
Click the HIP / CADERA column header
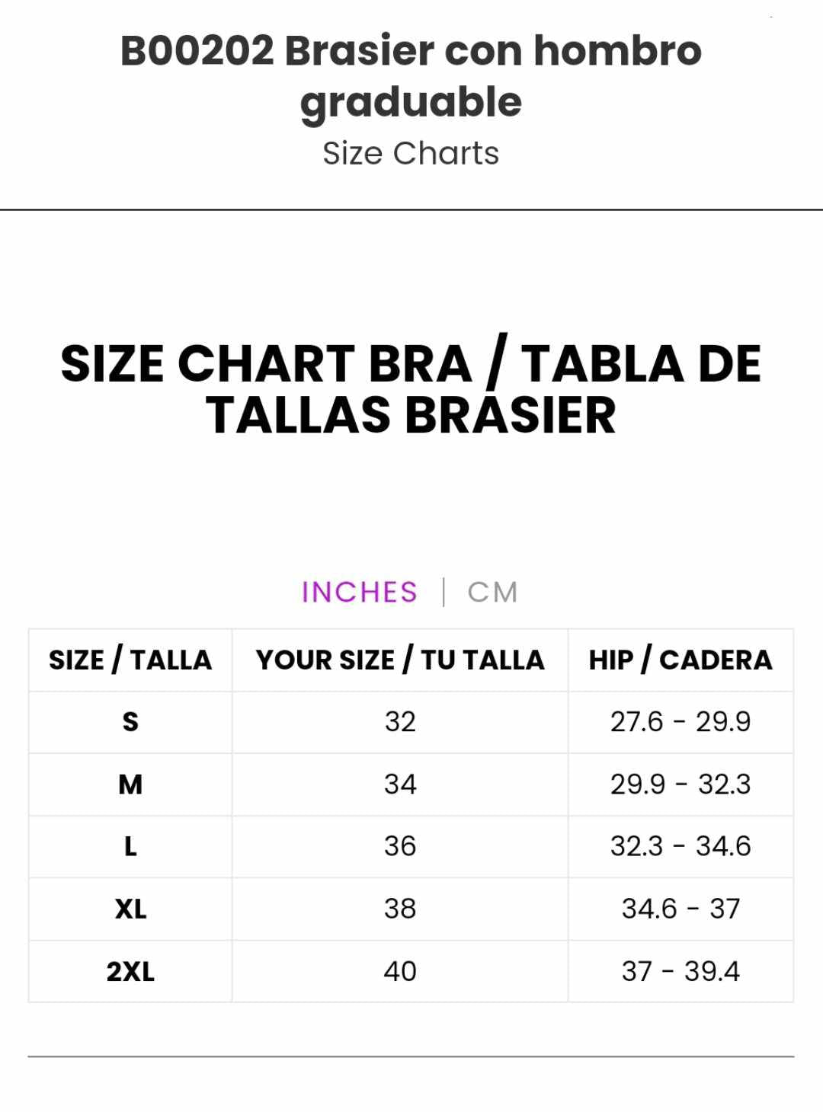pyautogui.click(x=680, y=660)
